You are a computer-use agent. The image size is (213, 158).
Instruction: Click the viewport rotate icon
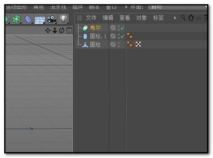(x=62, y=30)
